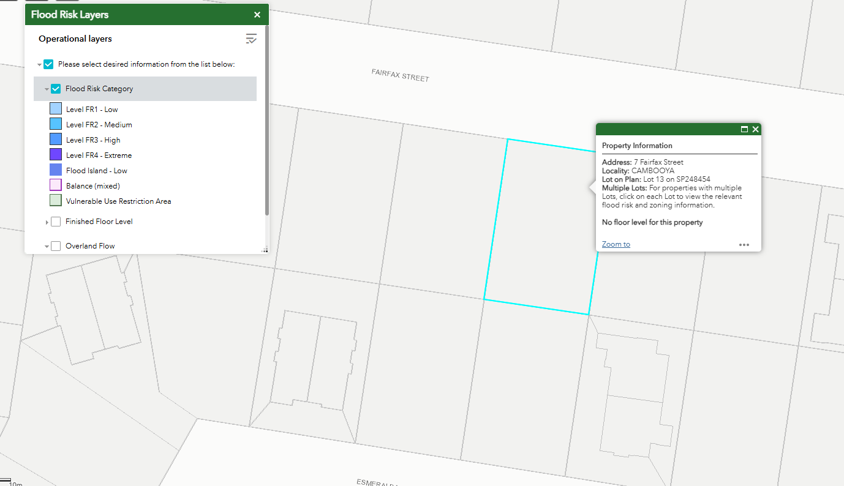This screenshot has width=844, height=486.
Task: Enable the Overland Flow layer checkbox
Action: point(56,246)
